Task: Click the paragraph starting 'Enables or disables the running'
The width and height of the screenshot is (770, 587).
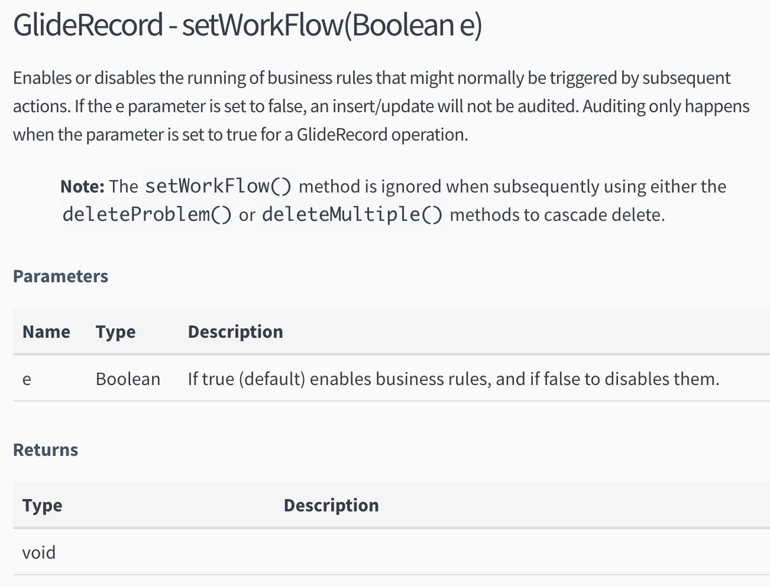Action: pos(381,106)
